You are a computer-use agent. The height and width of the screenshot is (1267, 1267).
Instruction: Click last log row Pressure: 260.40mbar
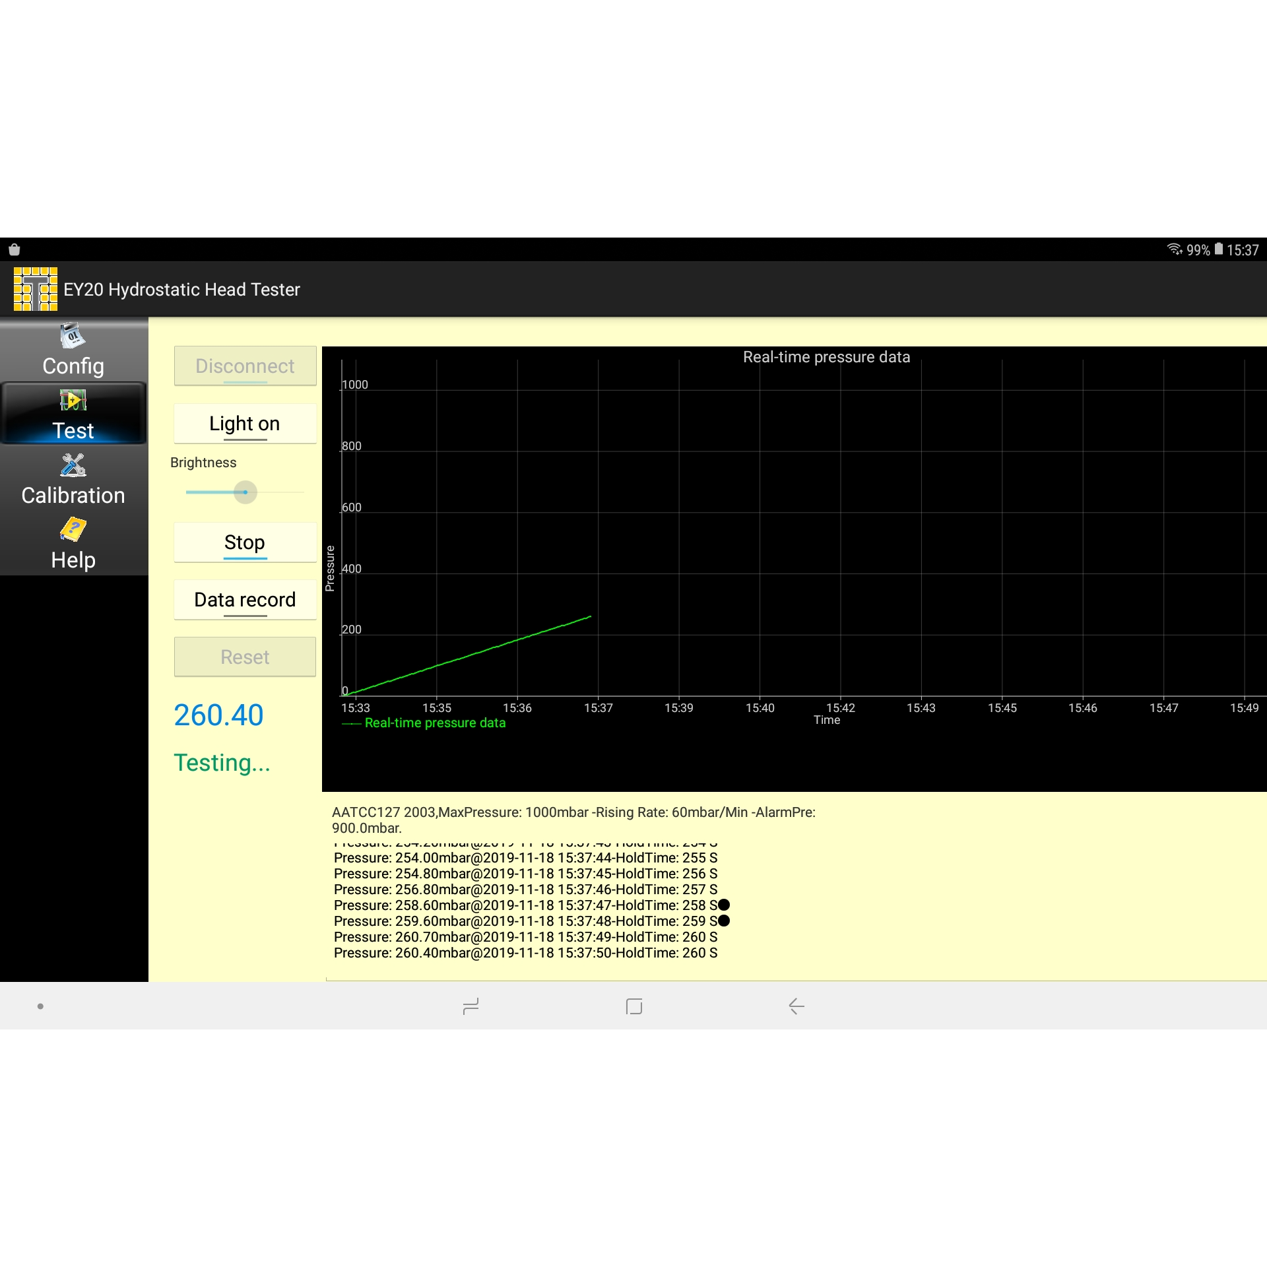[525, 953]
